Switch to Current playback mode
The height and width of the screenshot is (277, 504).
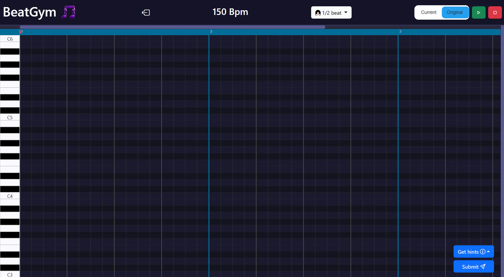429,12
